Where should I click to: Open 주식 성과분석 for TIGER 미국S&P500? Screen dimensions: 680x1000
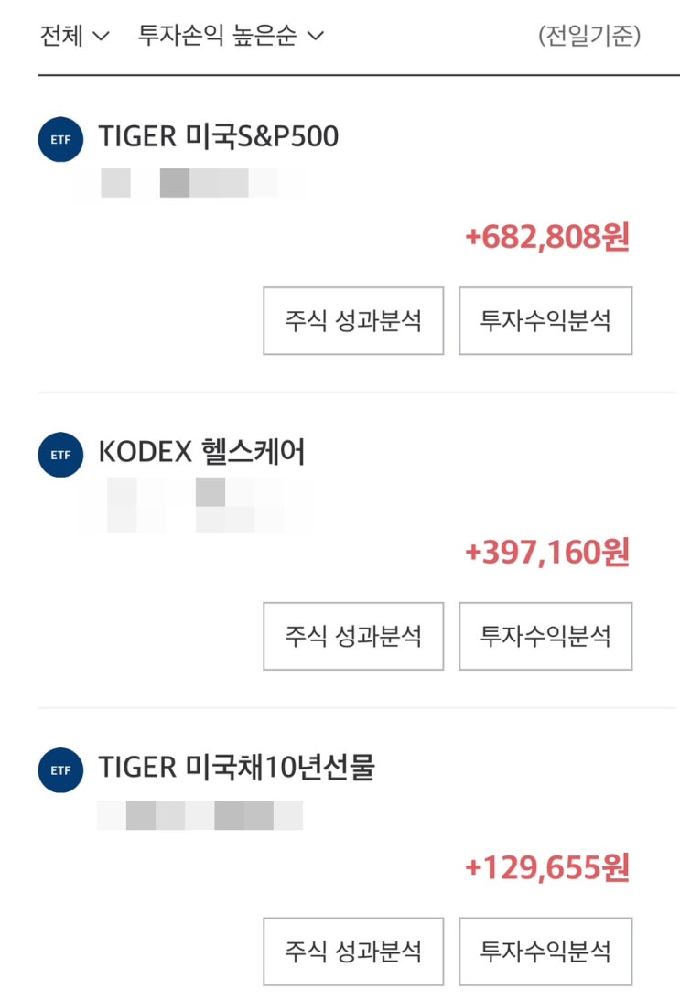tap(353, 321)
